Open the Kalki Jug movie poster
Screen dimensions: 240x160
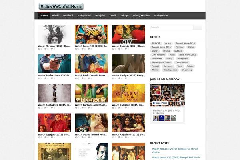coord(128,93)
